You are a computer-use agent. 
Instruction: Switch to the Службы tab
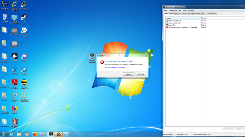tap(185, 14)
